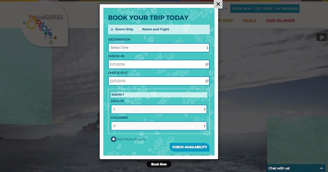
Task: Click the black Book Now button
Action: point(159,164)
